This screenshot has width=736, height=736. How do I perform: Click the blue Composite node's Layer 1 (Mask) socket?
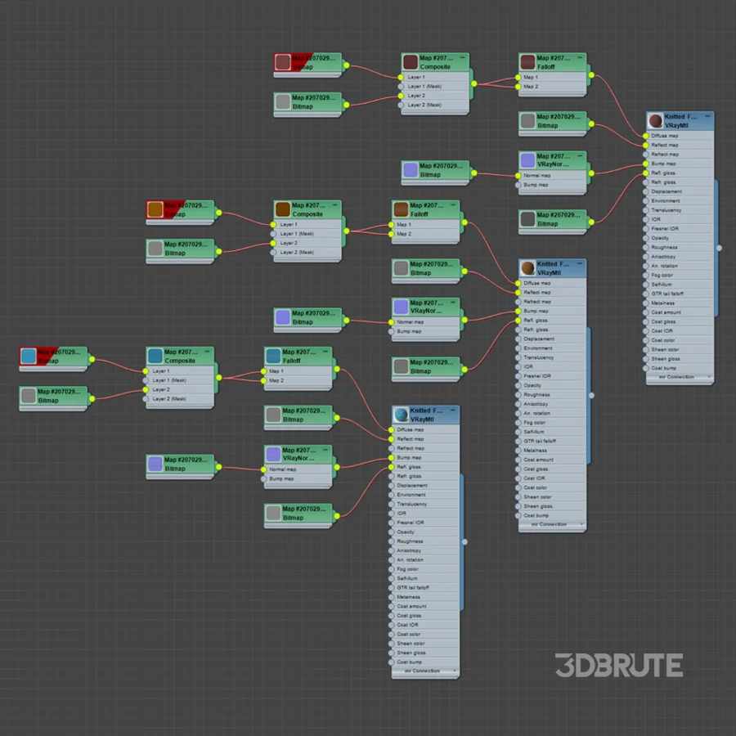tap(146, 380)
